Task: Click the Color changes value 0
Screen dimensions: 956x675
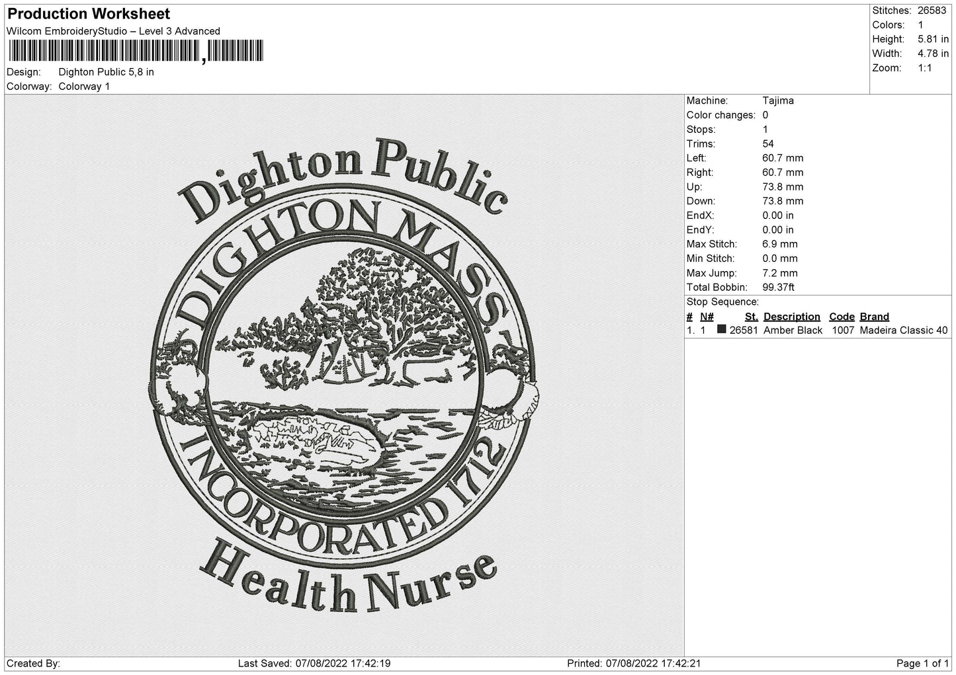Action: (765, 115)
